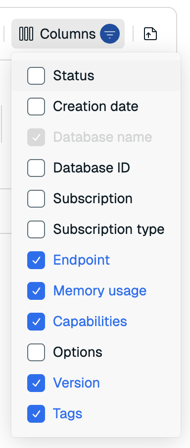190x448 pixels.
Task: Click the three-bar columns icon
Action: [26, 34]
